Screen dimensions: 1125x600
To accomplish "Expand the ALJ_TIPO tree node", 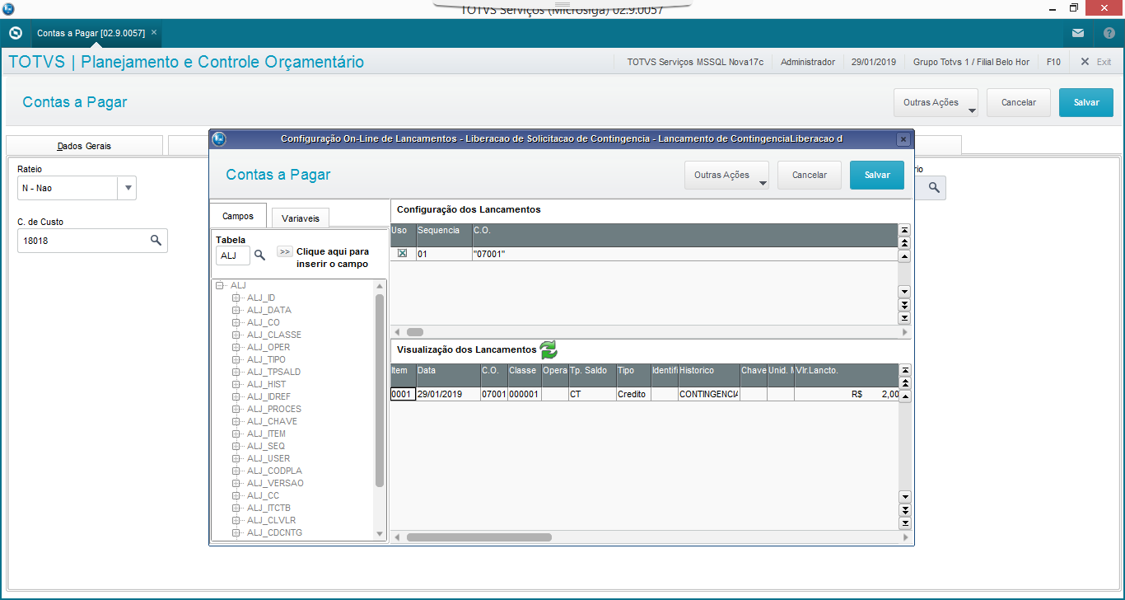I will pos(236,359).
